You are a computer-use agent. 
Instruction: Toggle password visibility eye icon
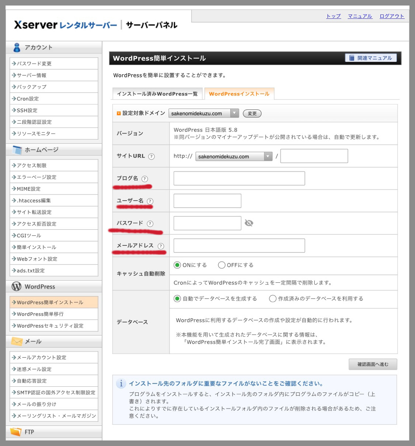coord(249,223)
